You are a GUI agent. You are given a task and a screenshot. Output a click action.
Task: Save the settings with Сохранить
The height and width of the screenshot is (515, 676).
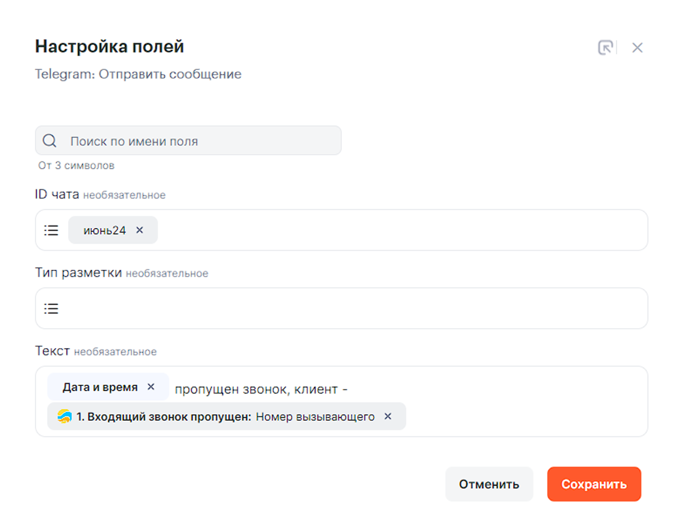(594, 484)
